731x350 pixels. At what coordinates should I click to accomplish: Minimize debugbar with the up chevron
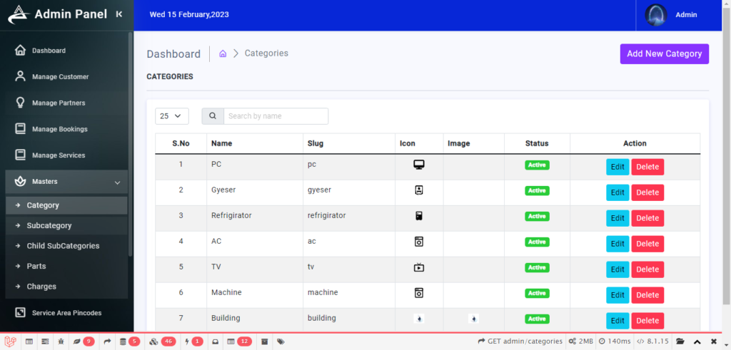tap(697, 341)
